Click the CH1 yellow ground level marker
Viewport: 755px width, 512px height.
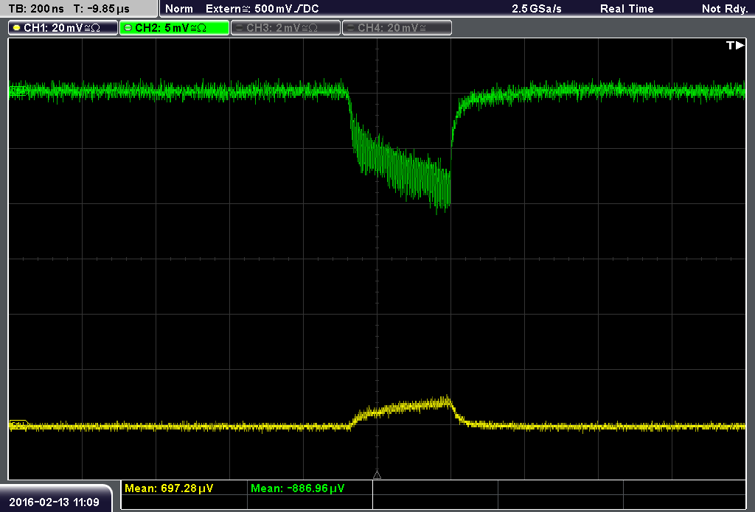tap(19, 425)
